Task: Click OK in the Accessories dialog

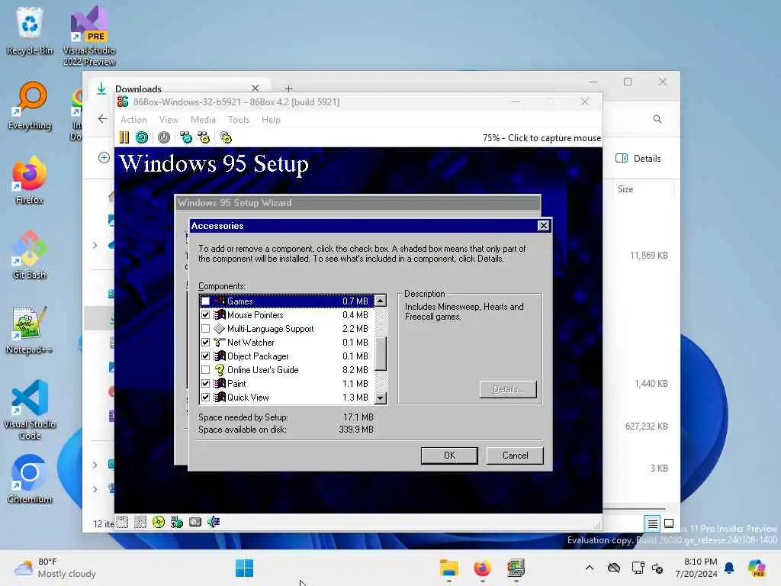Action: tap(449, 456)
